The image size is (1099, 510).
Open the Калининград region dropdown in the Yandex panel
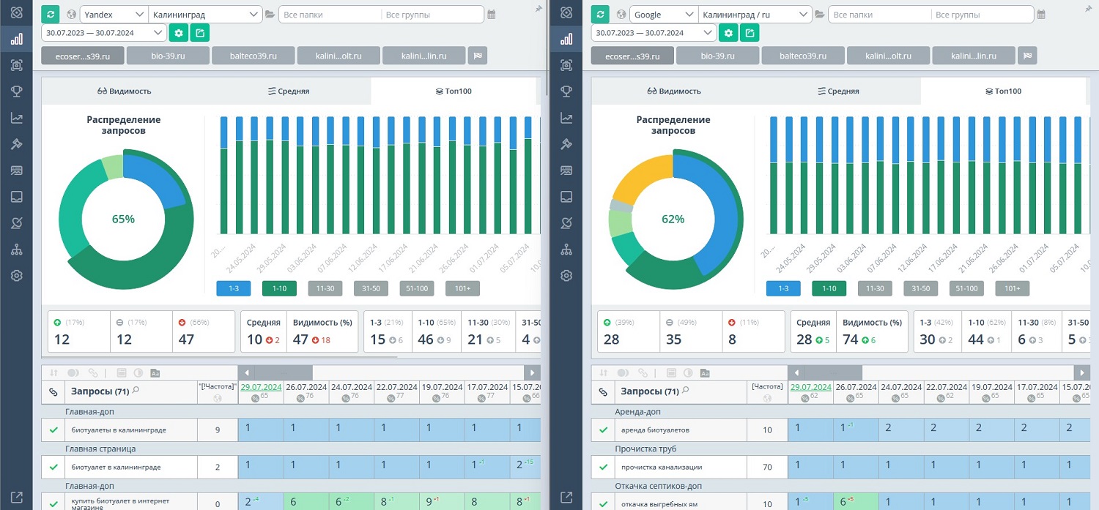coord(205,15)
